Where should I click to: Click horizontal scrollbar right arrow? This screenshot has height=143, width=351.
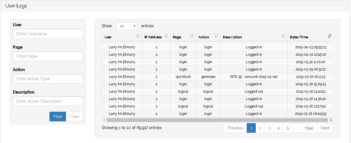[331, 120]
